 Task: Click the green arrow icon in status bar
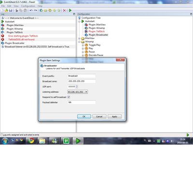[x=188, y=135]
